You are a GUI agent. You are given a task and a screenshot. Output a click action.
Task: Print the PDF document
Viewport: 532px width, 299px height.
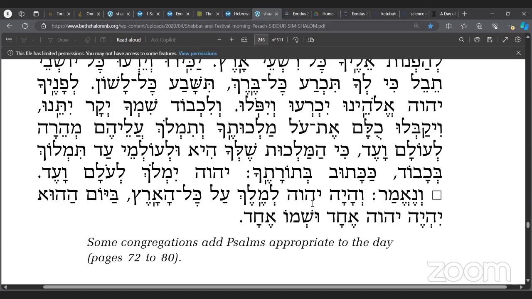point(477,40)
